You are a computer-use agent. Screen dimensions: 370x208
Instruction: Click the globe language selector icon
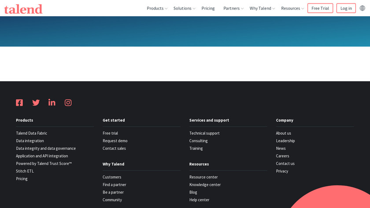pyautogui.click(x=362, y=8)
